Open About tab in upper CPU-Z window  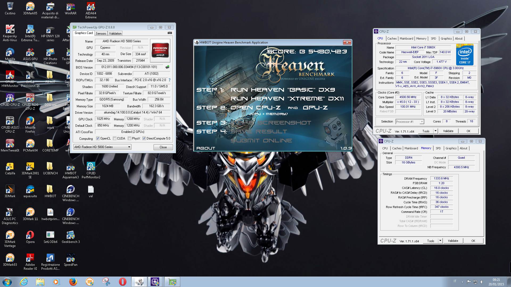tap(459, 39)
